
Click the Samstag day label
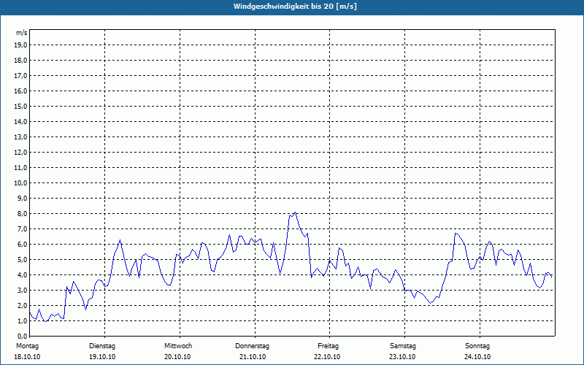[x=403, y=346]
